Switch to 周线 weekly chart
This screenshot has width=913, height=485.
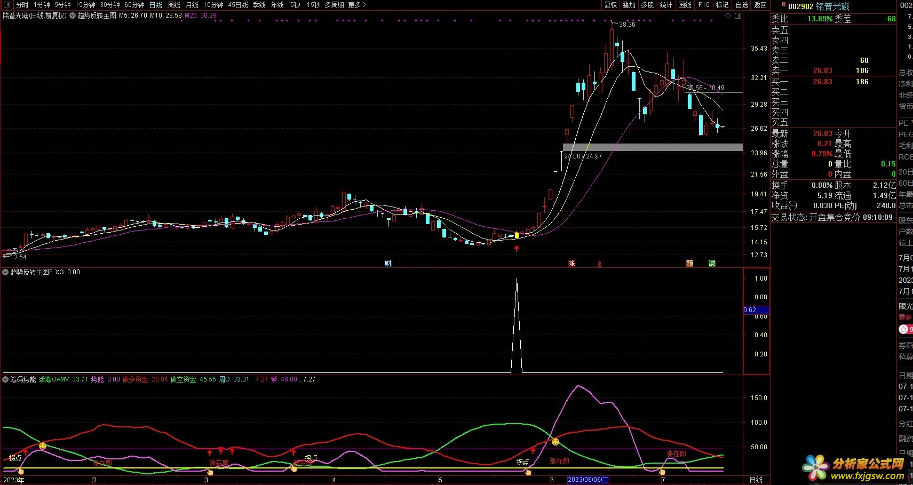(x=174, y=5)
